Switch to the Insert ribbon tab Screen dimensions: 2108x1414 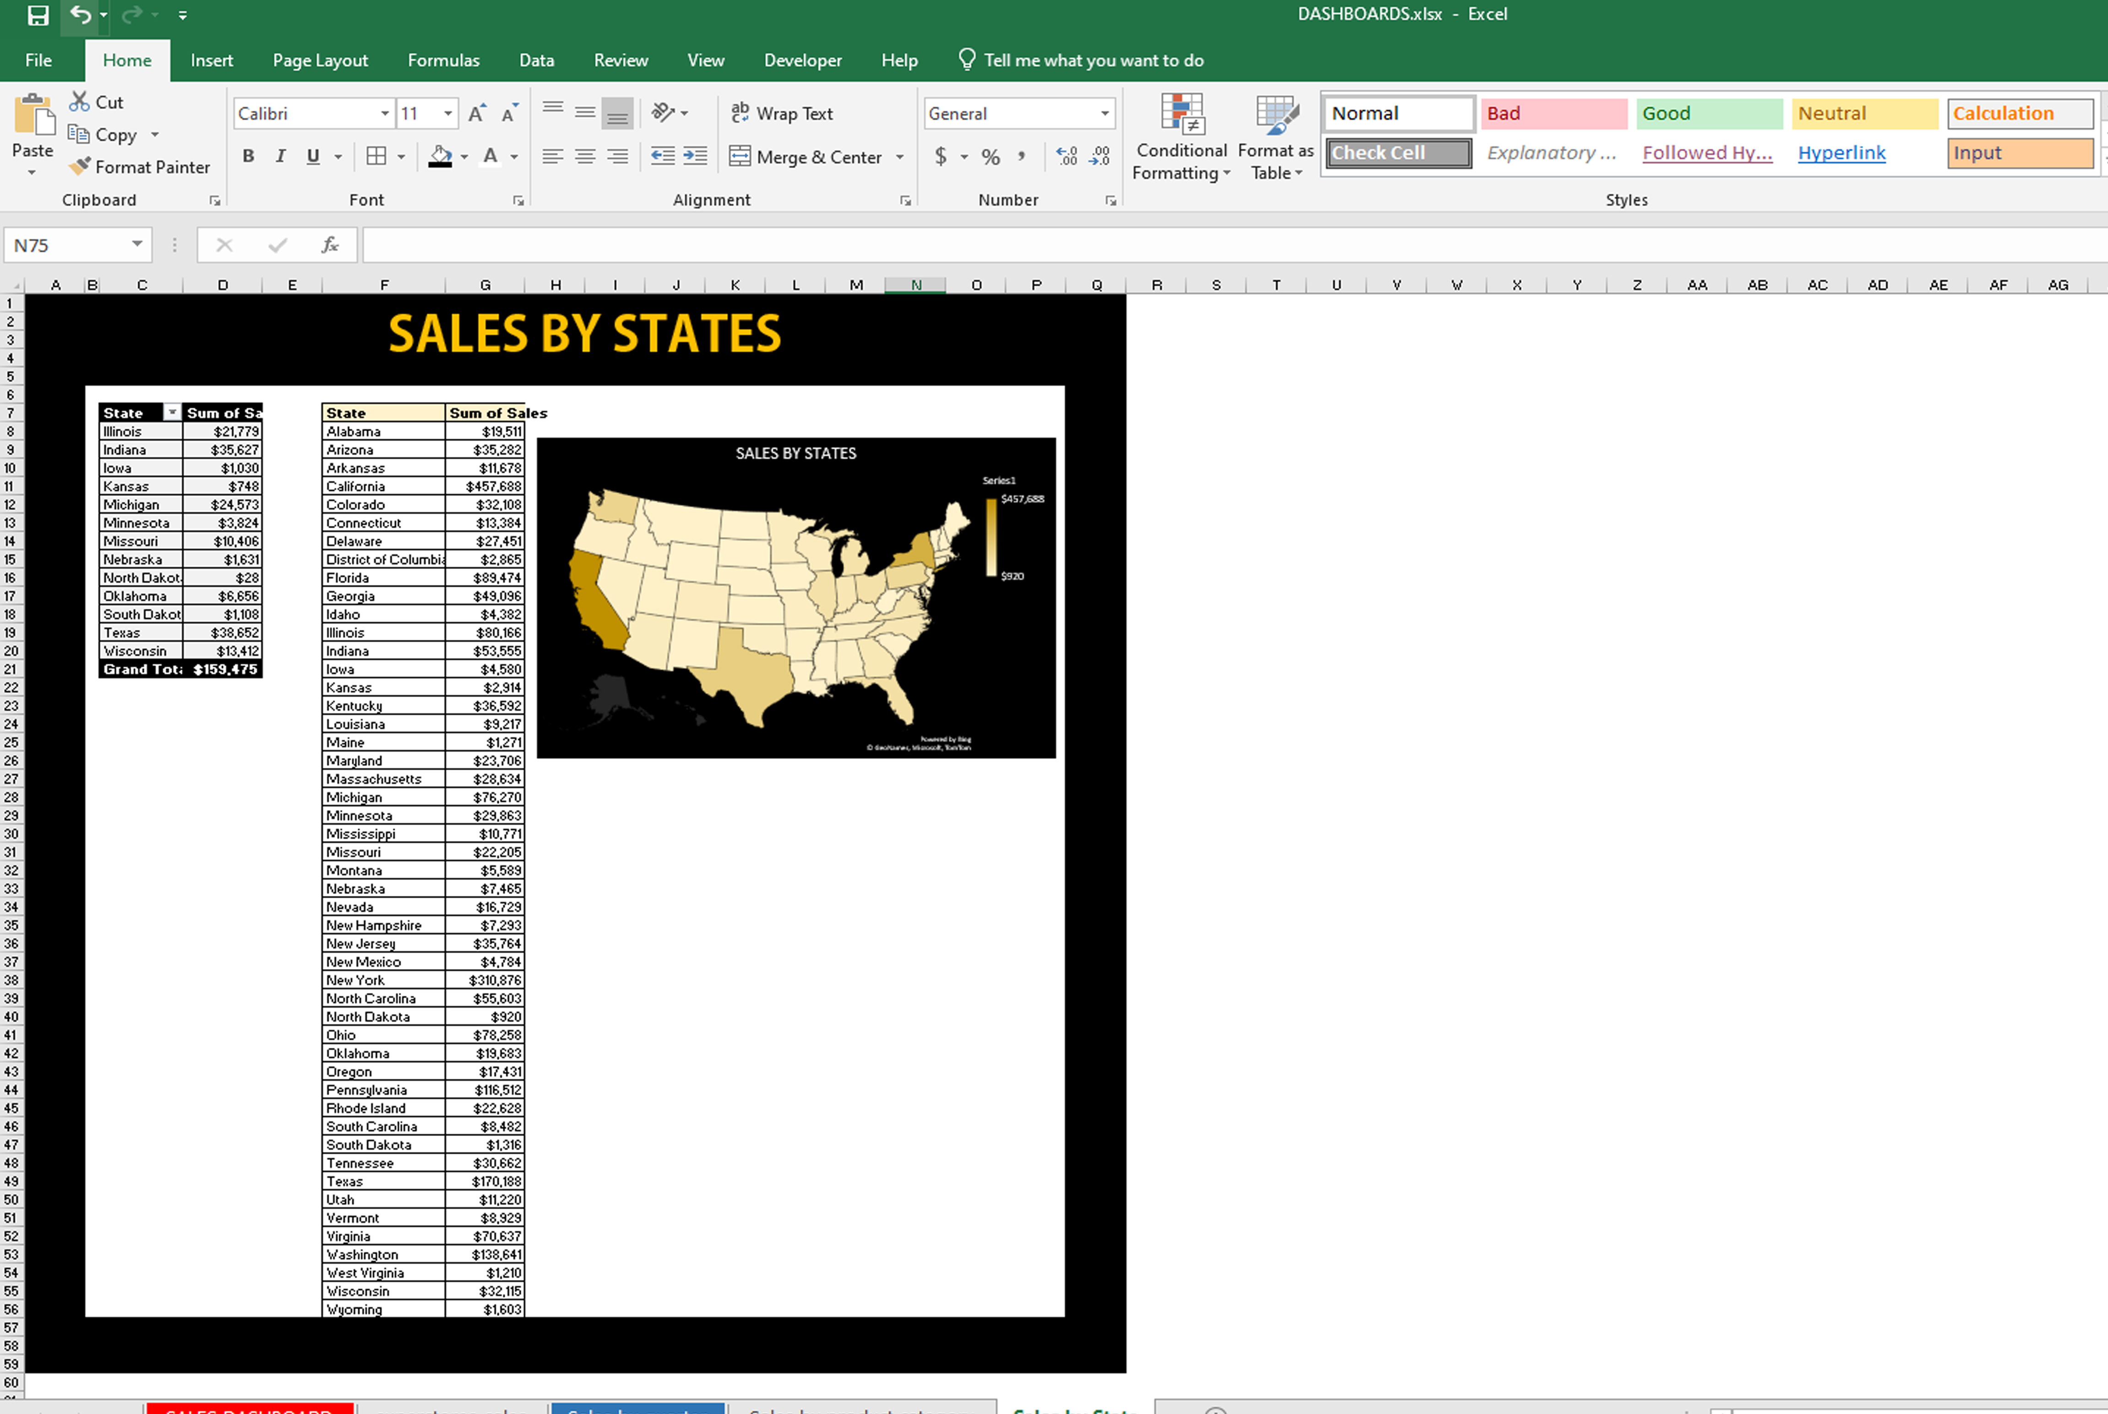212,60
